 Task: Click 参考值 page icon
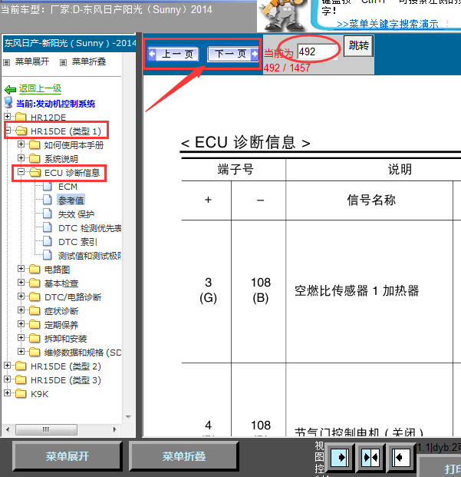tap(48, 200)
